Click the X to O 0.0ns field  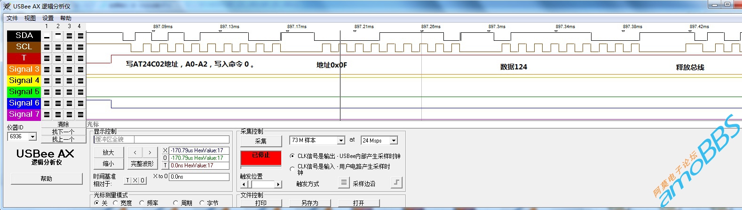(x=199, y=177)
